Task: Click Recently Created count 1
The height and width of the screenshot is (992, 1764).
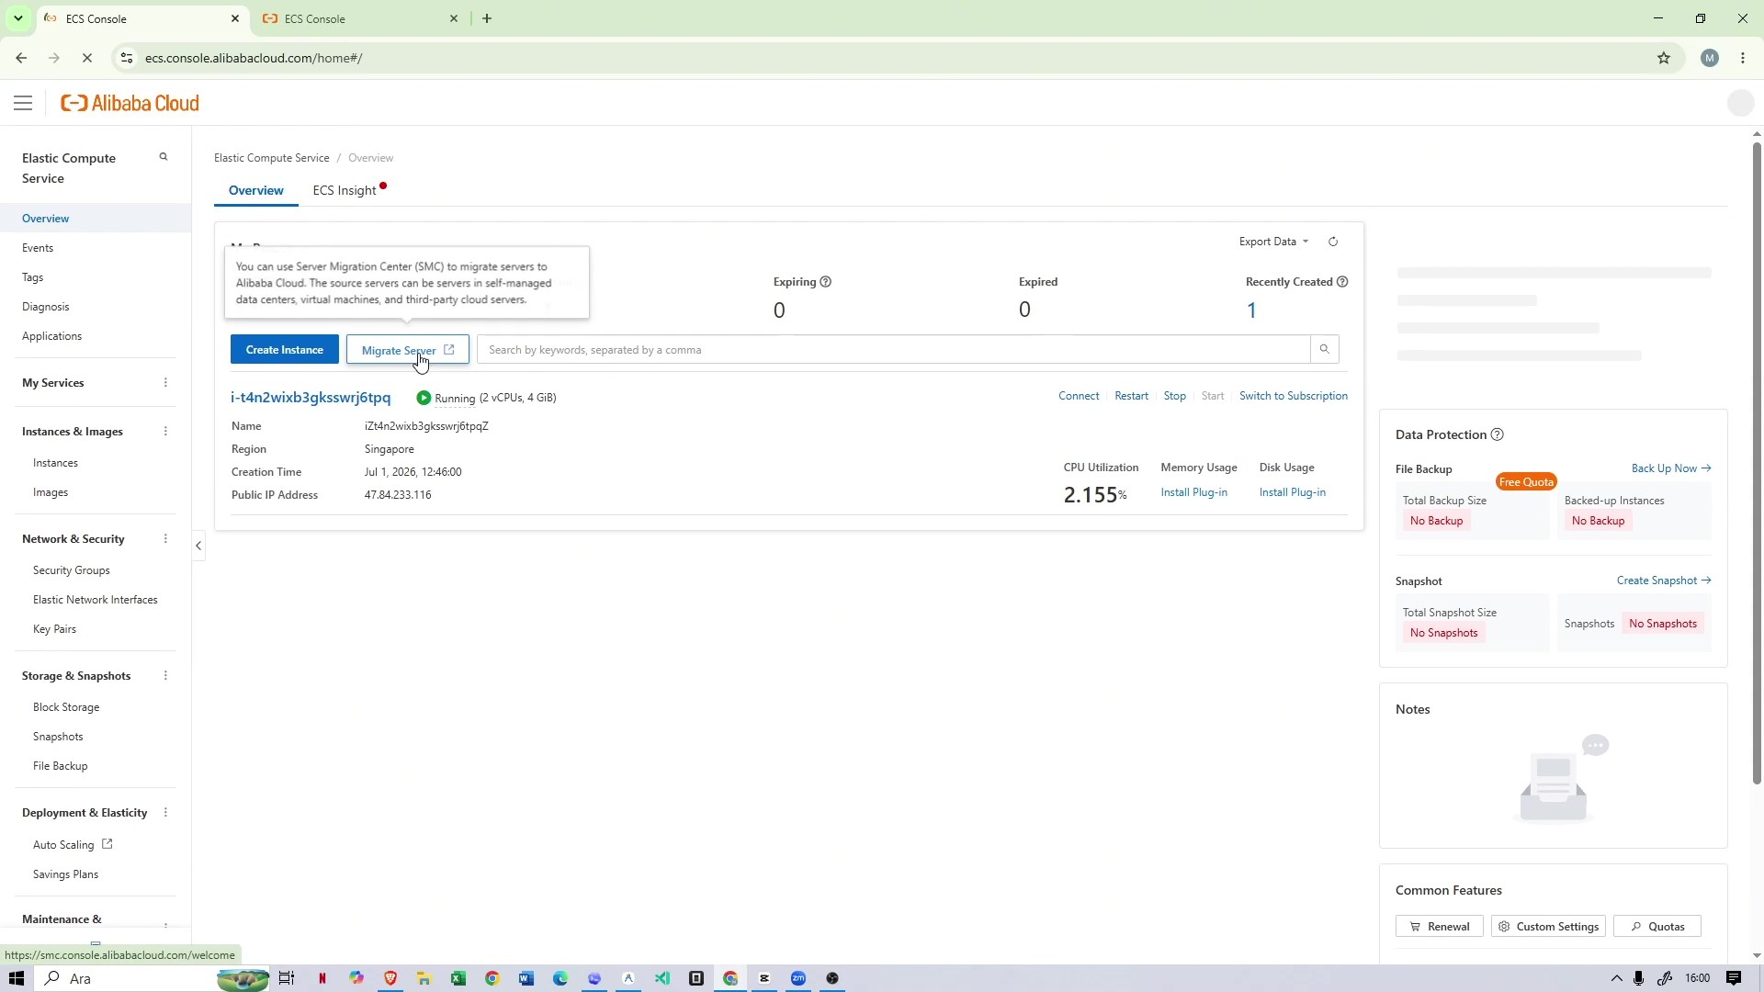Action: click(x=1251, y=310)
